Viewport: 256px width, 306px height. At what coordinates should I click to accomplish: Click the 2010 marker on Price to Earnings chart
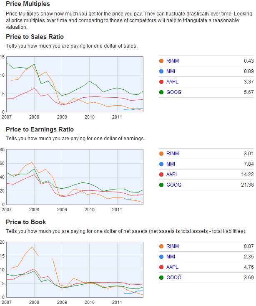[90, 210]
